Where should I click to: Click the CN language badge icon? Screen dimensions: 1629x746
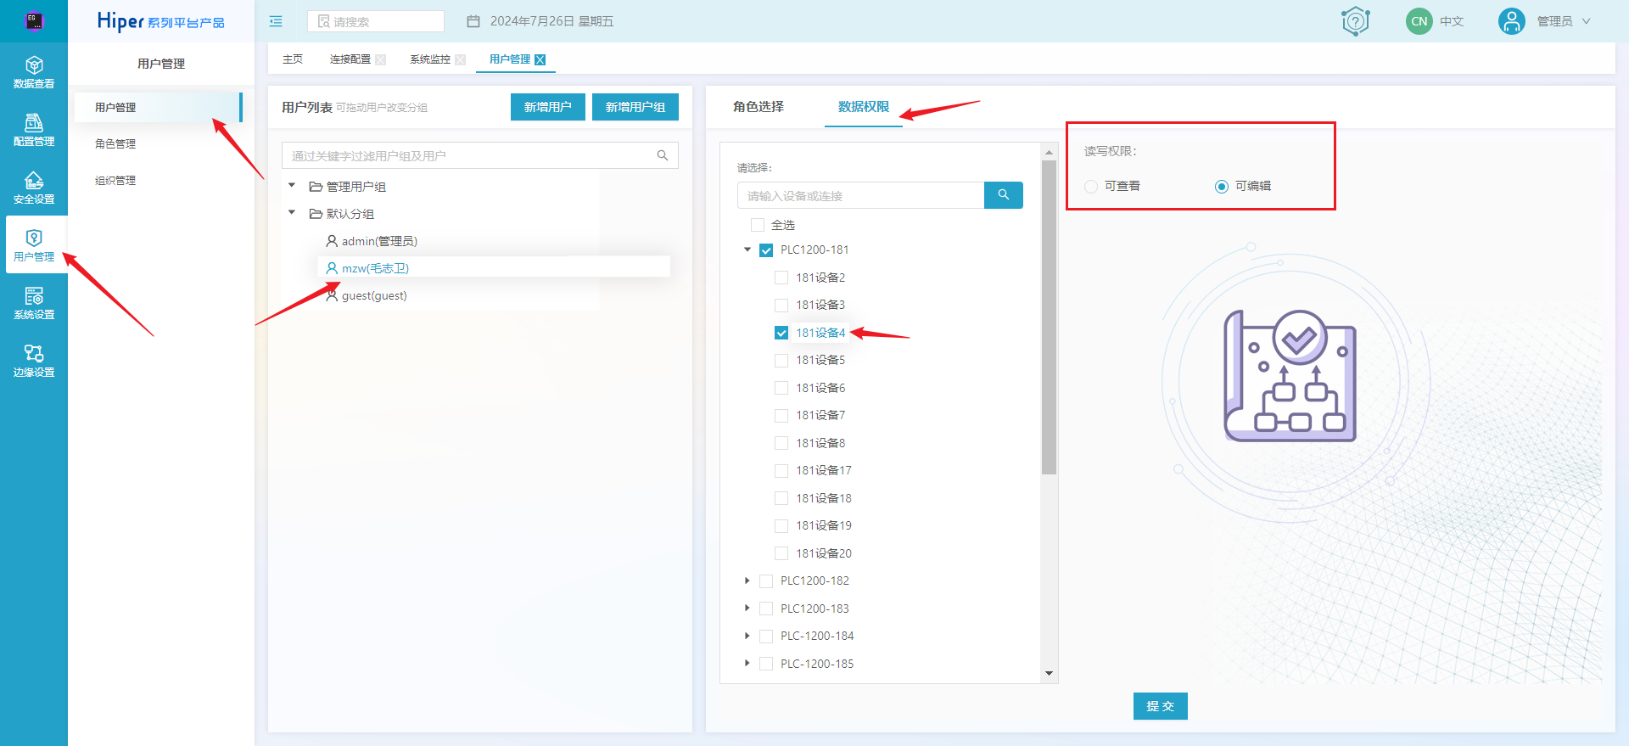[x=1419, y=21]
